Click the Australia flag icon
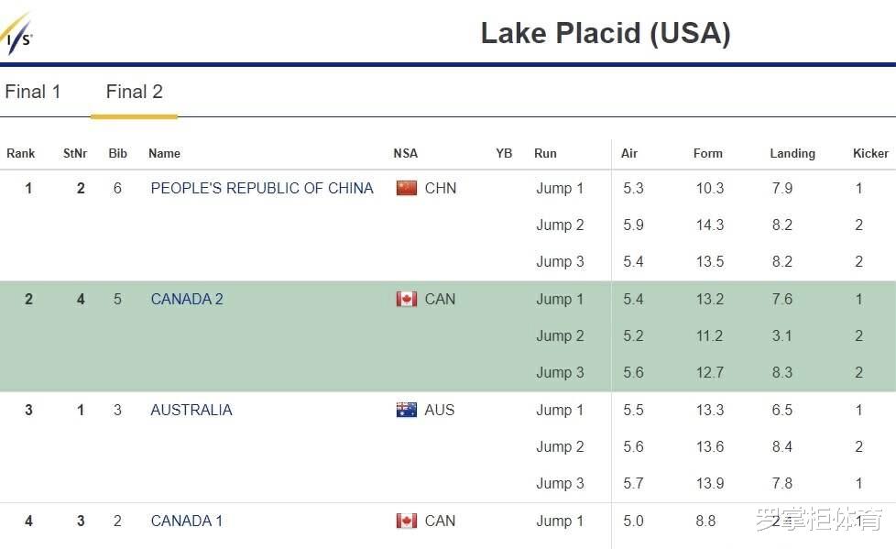Image resolution: width=896 pixels, height=549 pixels. tap(406, 410)
